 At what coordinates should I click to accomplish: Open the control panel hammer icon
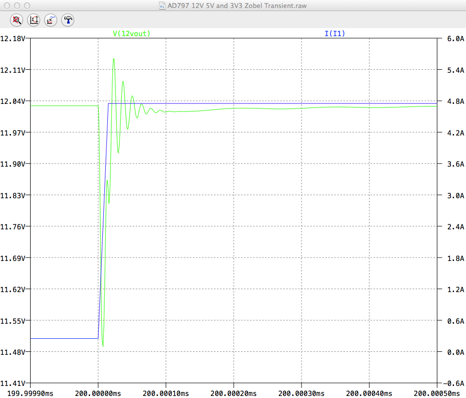[68, 20]
